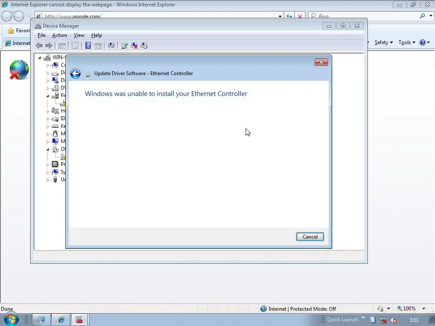
Task: Collapse the Floppy drive controllers category
Action: pos(48,96)
